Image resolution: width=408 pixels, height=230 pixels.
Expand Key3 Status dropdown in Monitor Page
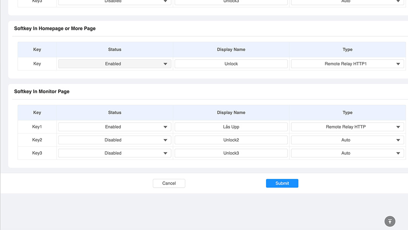click(114, 153)
